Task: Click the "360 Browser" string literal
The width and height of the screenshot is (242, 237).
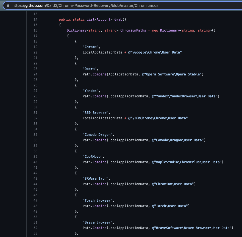Action: (x=96, y=113)
